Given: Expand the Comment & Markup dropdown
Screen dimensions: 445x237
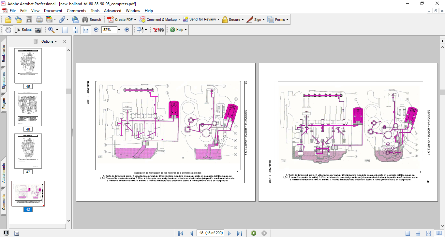Looking at the screenshot, I should tap(179, 20).
